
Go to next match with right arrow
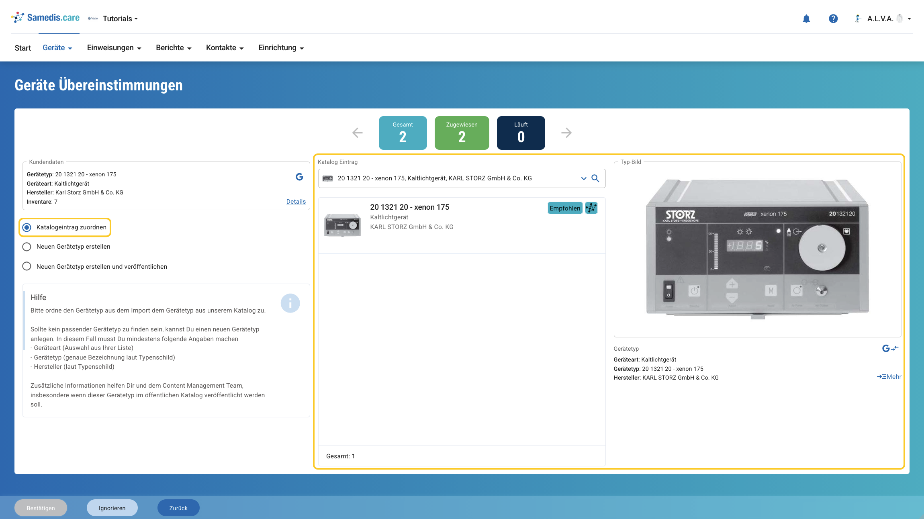click(x=566, y=133)
